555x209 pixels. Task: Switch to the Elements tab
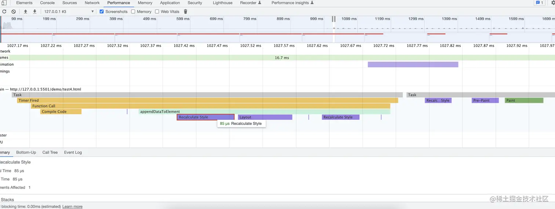[x=24, y=3]
